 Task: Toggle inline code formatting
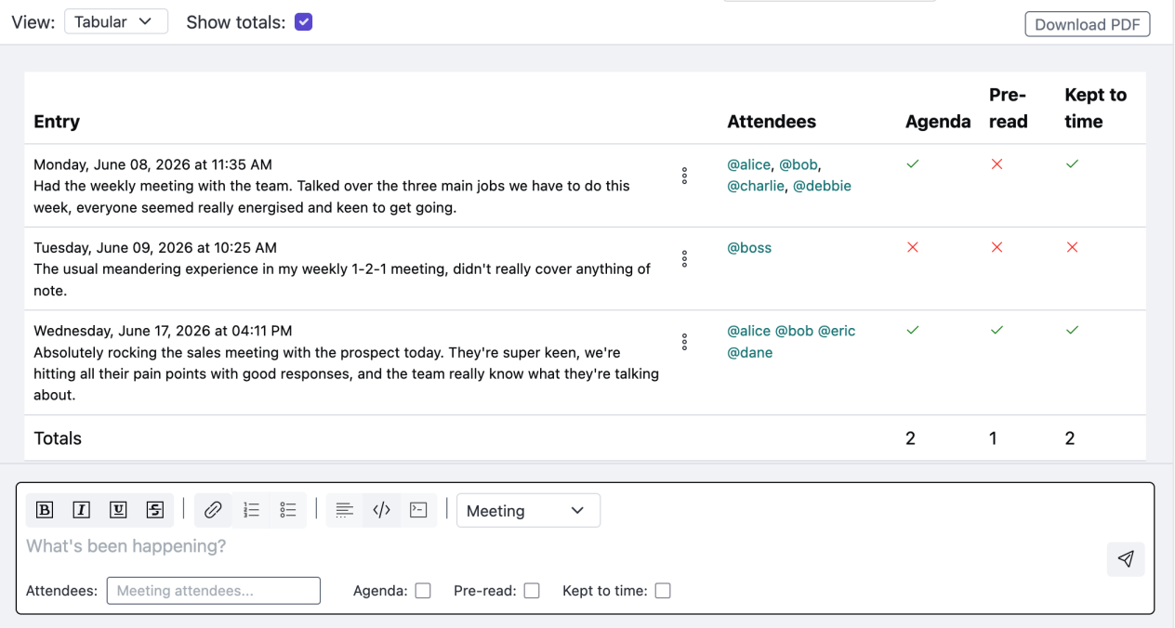[381, 510]
